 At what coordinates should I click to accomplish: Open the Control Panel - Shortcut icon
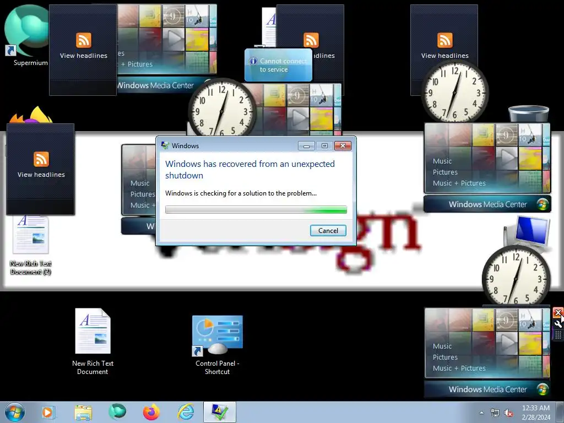click(x=217, y=345)
